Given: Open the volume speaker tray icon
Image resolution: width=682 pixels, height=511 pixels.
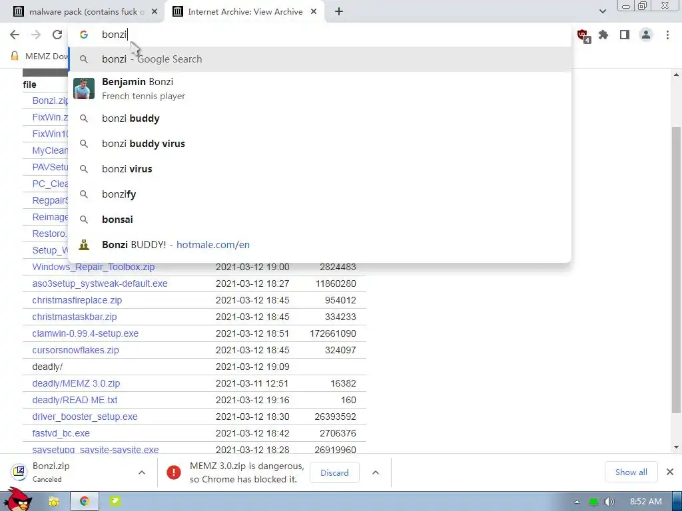Looking at the screenshot, I should (x=609, y=502).
